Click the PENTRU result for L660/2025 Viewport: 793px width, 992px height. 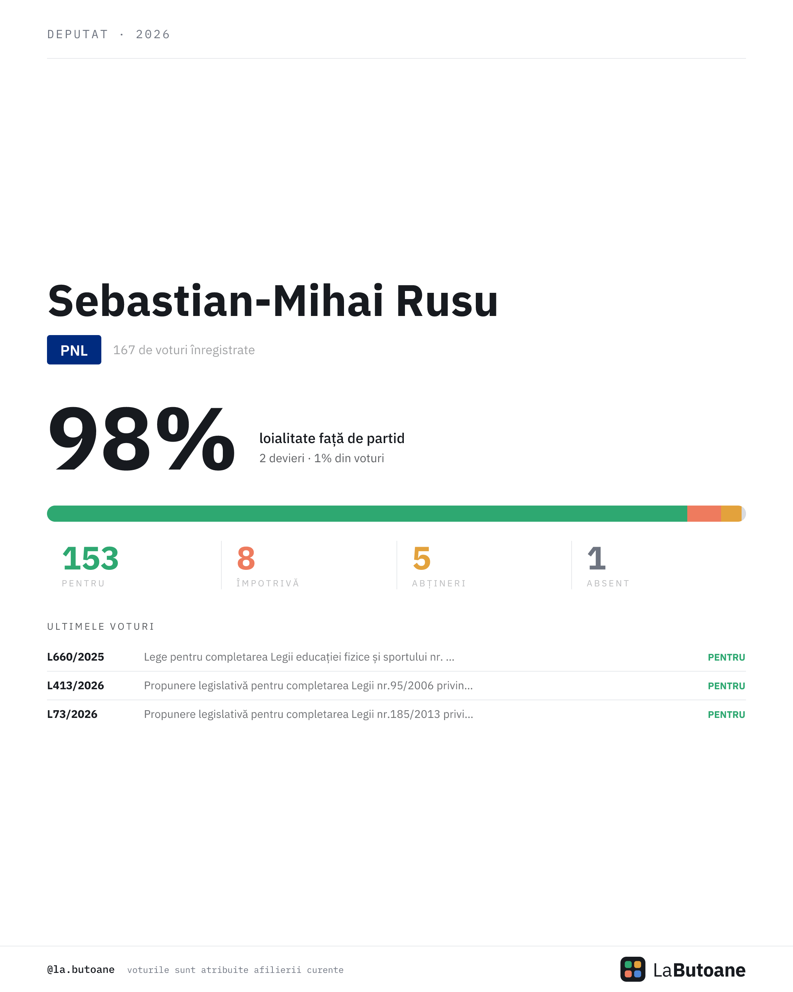pyautogui.click(x=726, y=657)
